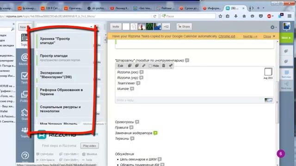Switch to the YouTube Леонид browser tab
Viewport: 296px width, 166px height.
120,8
